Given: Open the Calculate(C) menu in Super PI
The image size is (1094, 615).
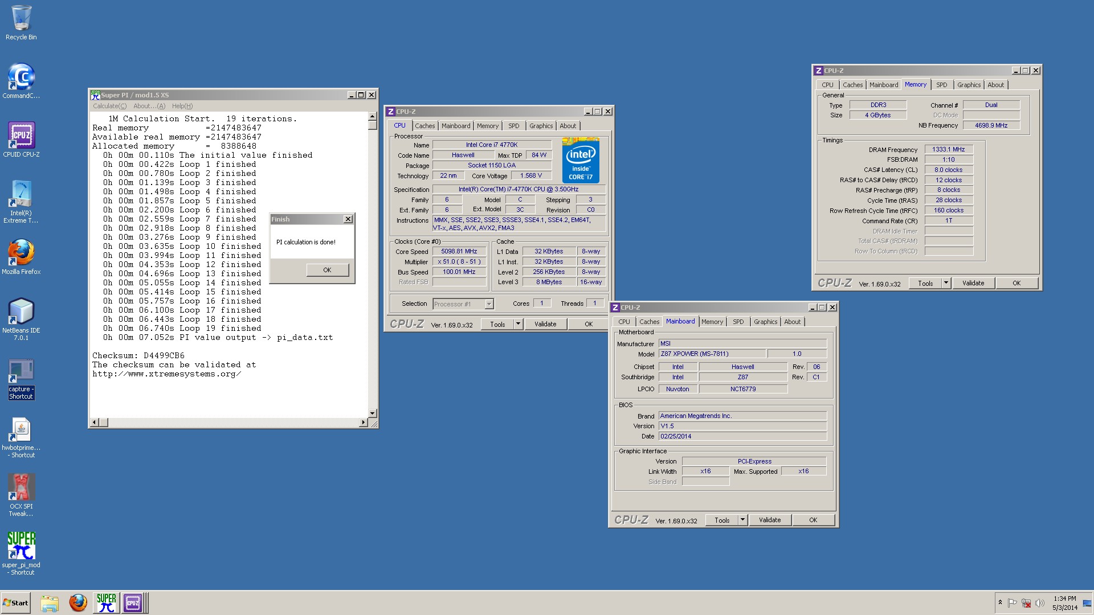Looking at the screenshot, I should click(110, 106).
